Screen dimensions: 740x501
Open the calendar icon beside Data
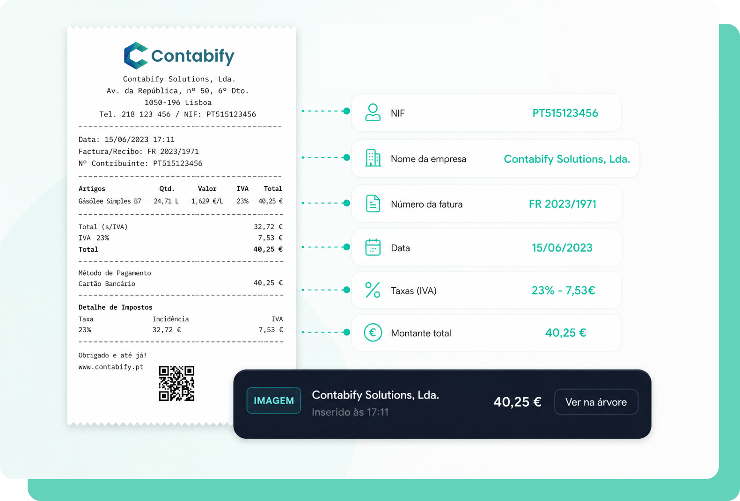click(x=373, y=247)
